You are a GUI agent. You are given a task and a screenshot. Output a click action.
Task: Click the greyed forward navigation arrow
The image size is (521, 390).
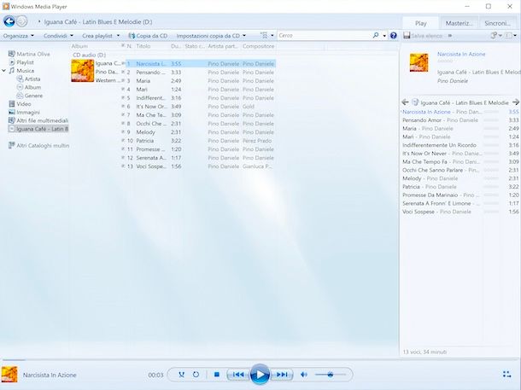(22, 21)
